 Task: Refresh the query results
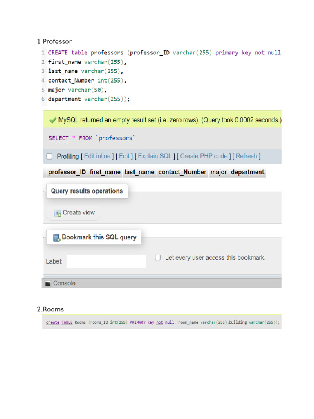pos(247,156)
